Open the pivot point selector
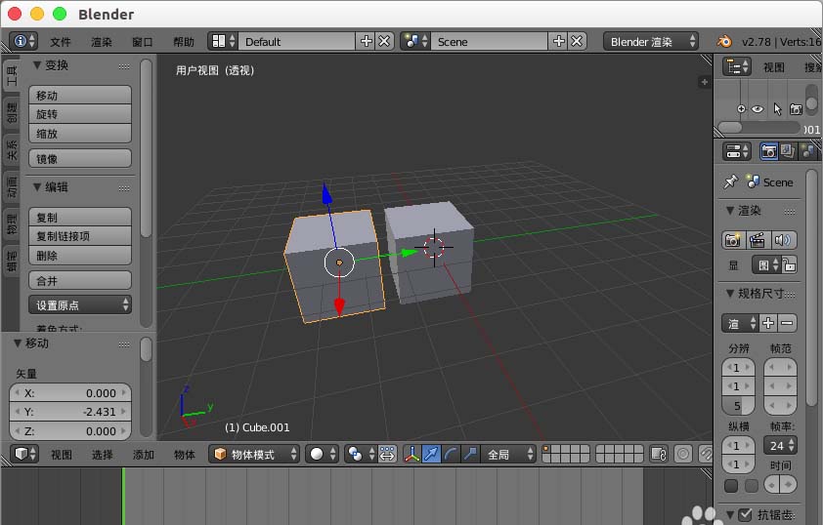This screenshot has height=525, width=823. (360, 454)
